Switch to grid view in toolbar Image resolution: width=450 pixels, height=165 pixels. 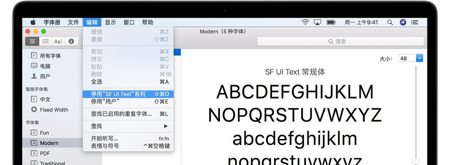45,41
